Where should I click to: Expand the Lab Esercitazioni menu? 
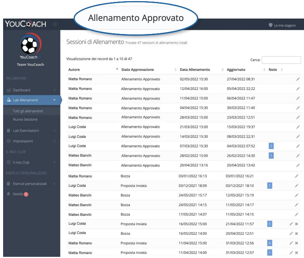[30, 130]
